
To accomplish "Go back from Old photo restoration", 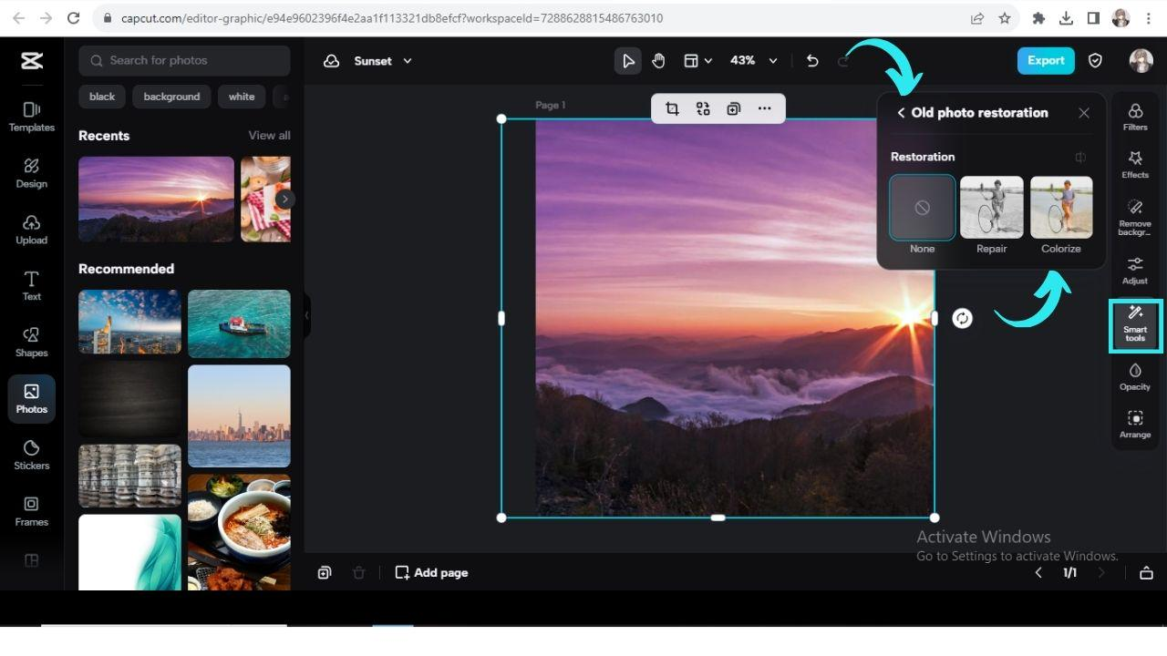I will point(901,113).
